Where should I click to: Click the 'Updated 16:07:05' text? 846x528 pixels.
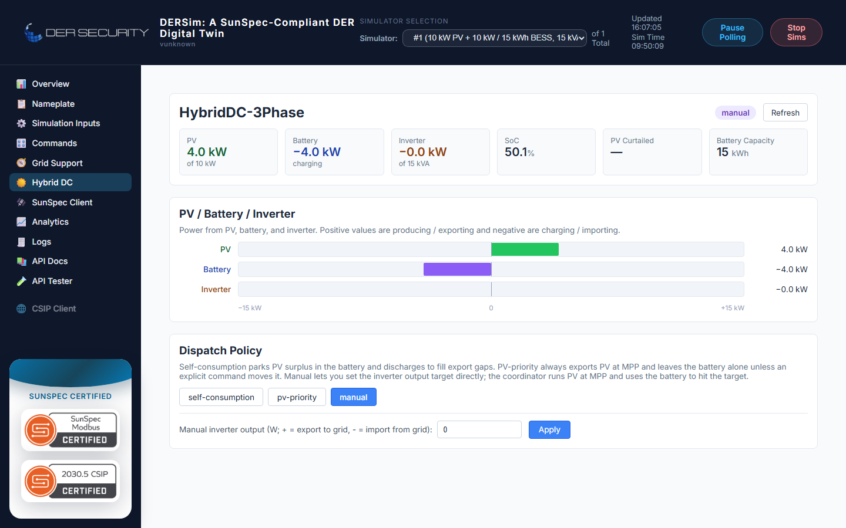pos(647,23)
